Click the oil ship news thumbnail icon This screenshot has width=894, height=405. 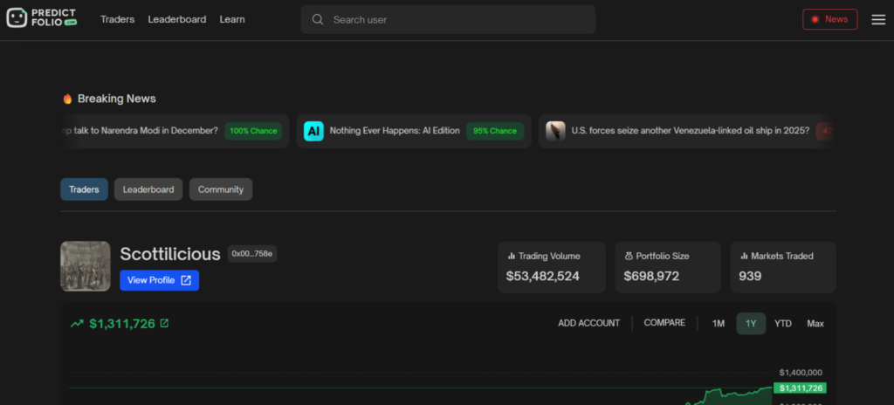555,131
